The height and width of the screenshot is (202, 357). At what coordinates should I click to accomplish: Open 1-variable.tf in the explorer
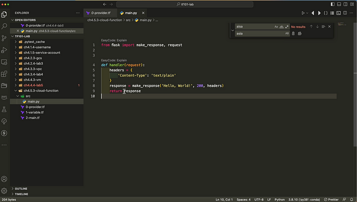tap(34, 112)
